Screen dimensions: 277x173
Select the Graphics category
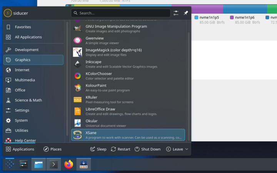pyautogui.click(x=33, y=60)
